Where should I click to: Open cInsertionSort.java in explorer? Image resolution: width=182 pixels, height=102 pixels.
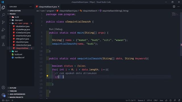click(20, 36)
